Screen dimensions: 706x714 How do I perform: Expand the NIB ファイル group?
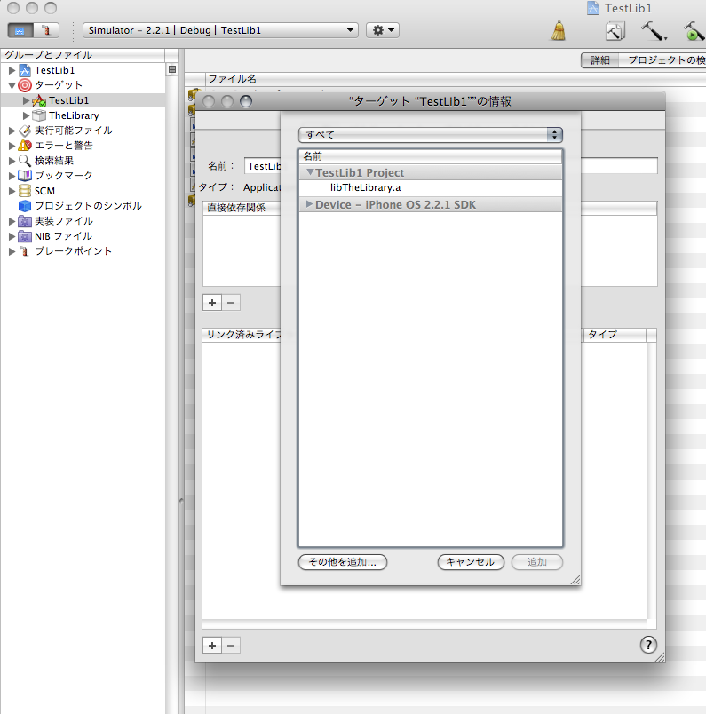[12, 236]
